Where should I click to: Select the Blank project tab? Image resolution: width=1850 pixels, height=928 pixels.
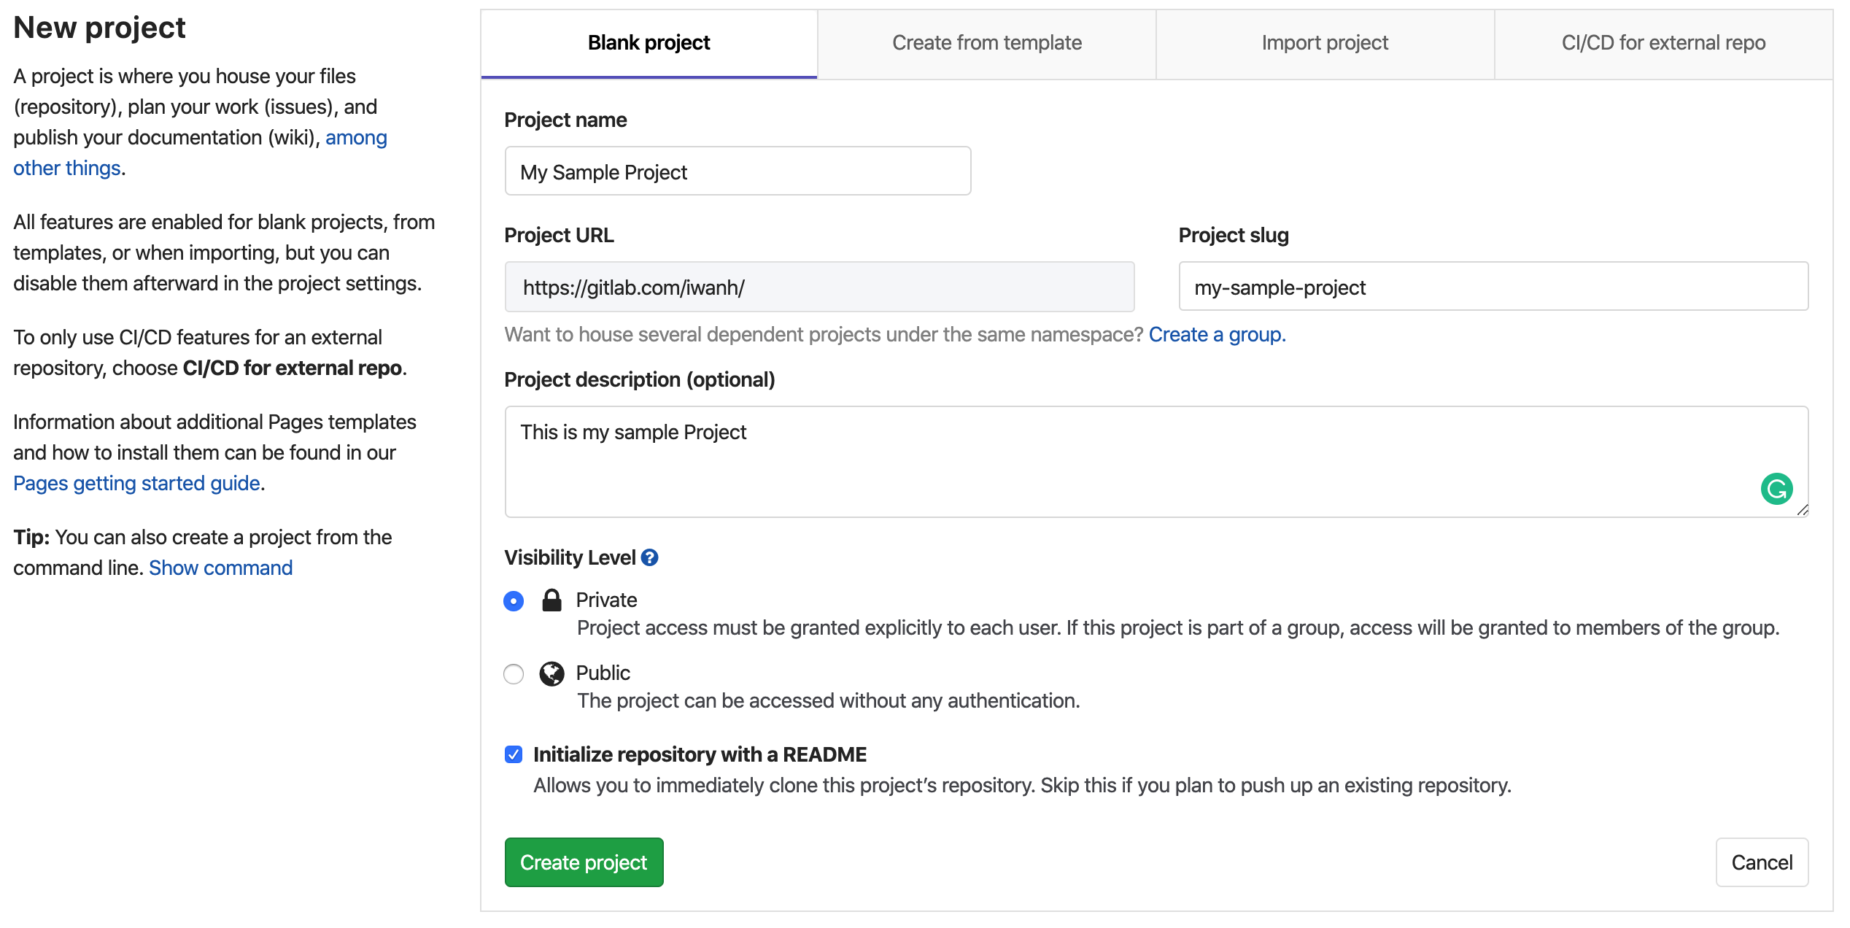(x=649, y=43)
